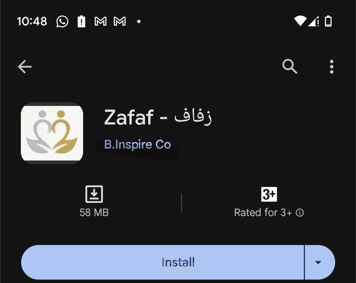Open the overflow menu
The width and height of the screenshot is (356, 283).
coord(331,67)
